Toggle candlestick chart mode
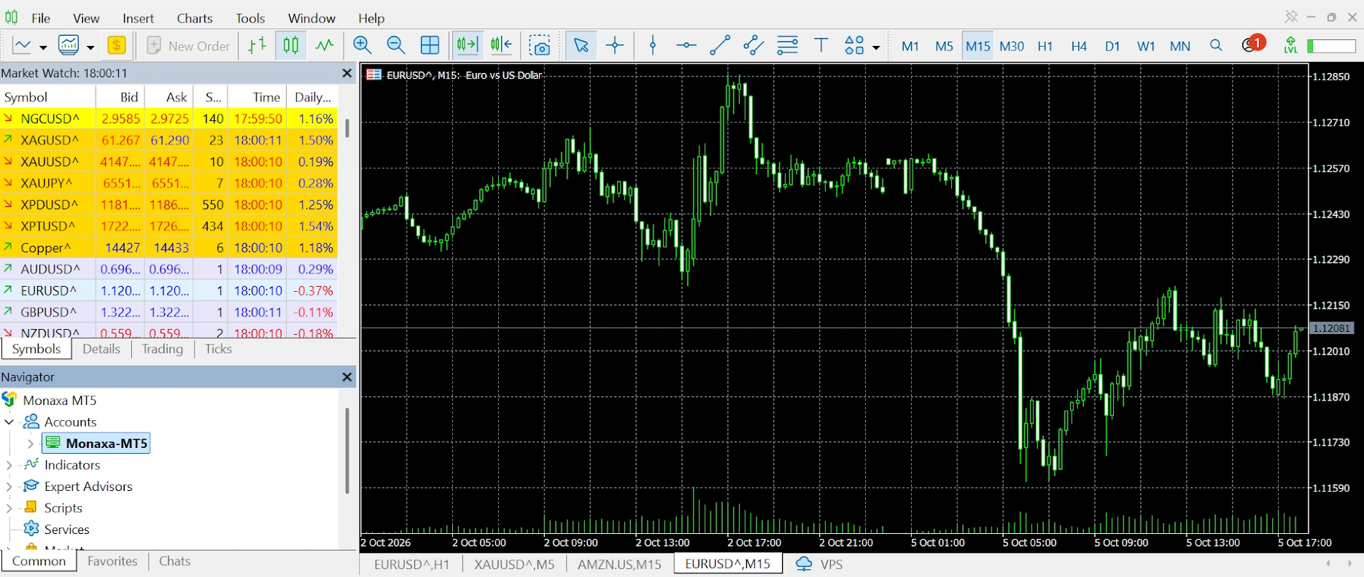 (x=291, y=45)
